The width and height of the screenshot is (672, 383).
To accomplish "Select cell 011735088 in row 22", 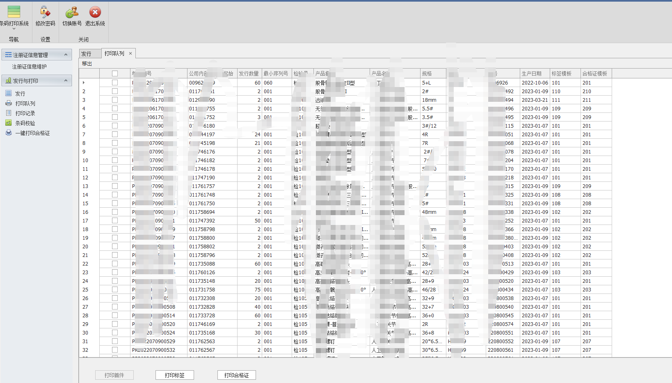I will point(213,264).
